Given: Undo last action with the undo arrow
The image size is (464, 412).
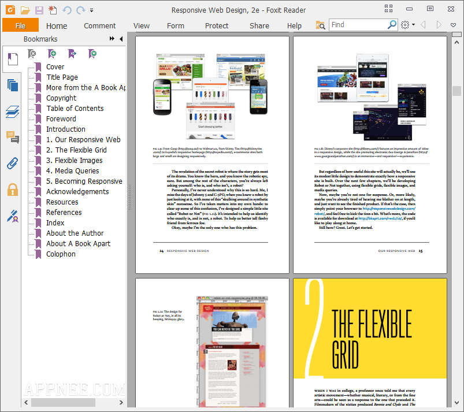Looking at the screenshot, I should [x=67, y=10].
